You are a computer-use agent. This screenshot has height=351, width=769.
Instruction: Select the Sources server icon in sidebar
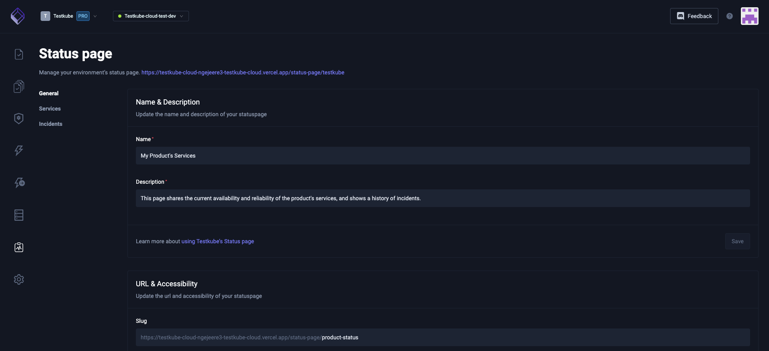[x=18, y=215]
